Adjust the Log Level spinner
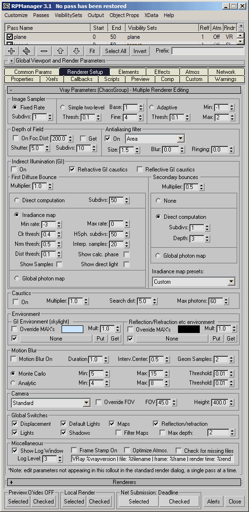Screen dimensions: 249x512 (60, 459)
